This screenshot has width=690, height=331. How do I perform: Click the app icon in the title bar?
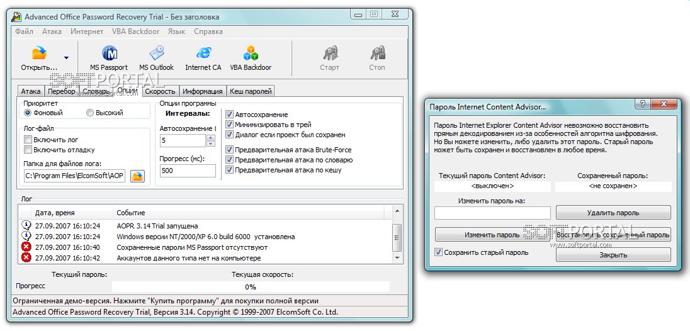(x=16, y=17)
